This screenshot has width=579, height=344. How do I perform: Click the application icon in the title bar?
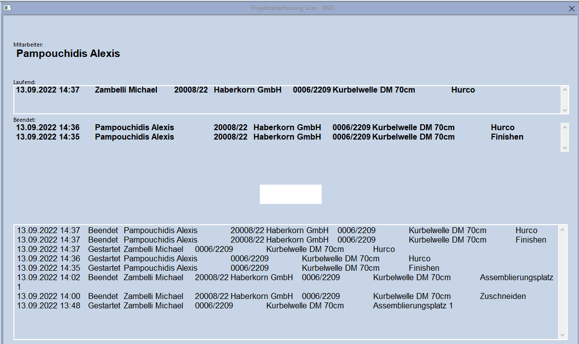(7, 8)
